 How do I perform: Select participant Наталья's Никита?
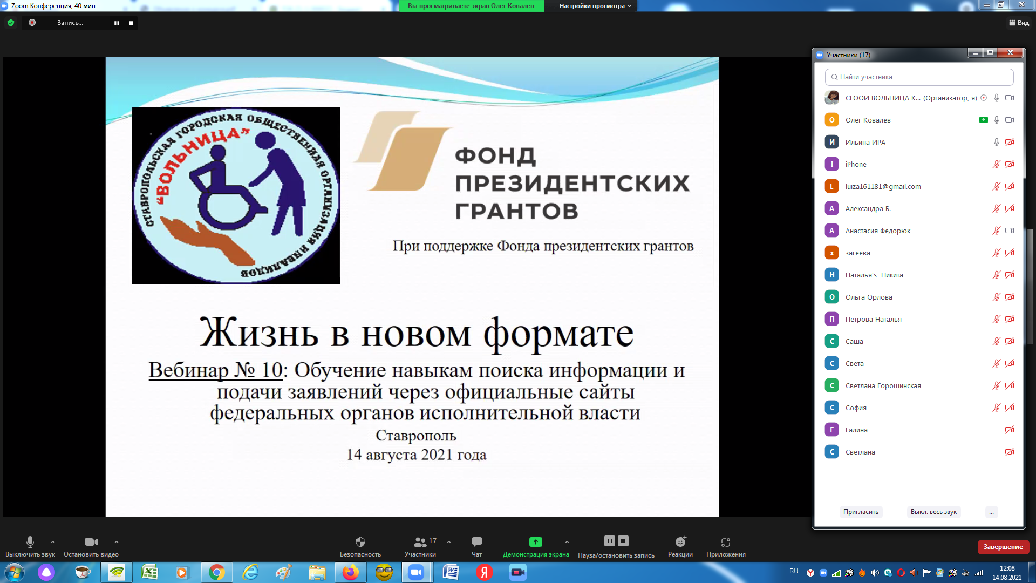(x=919, y=275)
